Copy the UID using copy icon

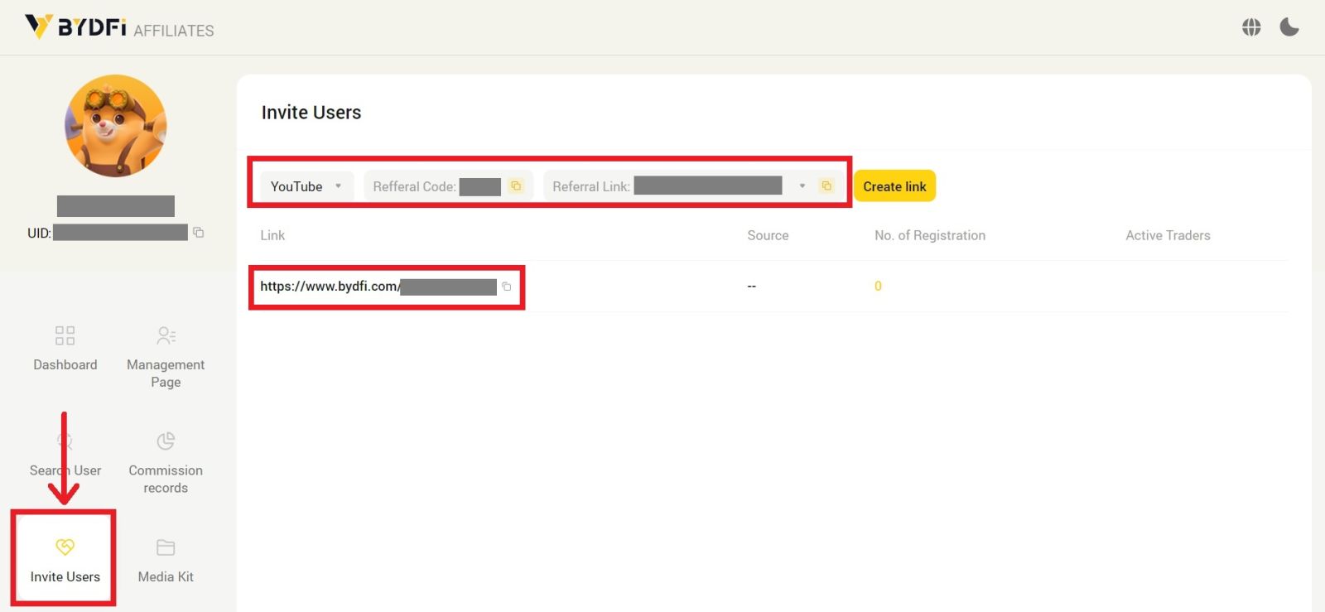199,233
